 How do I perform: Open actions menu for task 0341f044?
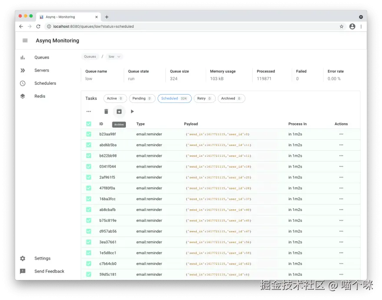tap(341, 166)
